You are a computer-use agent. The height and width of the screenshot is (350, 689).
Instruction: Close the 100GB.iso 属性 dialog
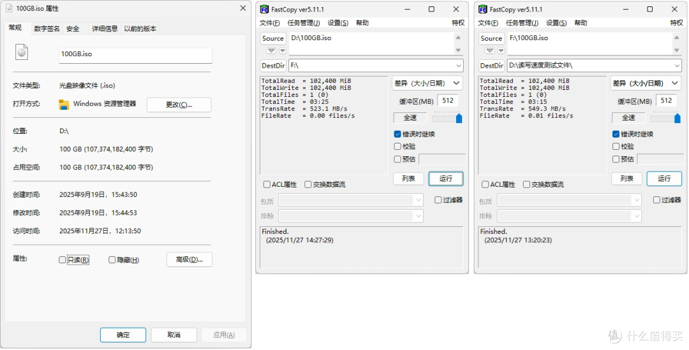click(x=242, y=8)
